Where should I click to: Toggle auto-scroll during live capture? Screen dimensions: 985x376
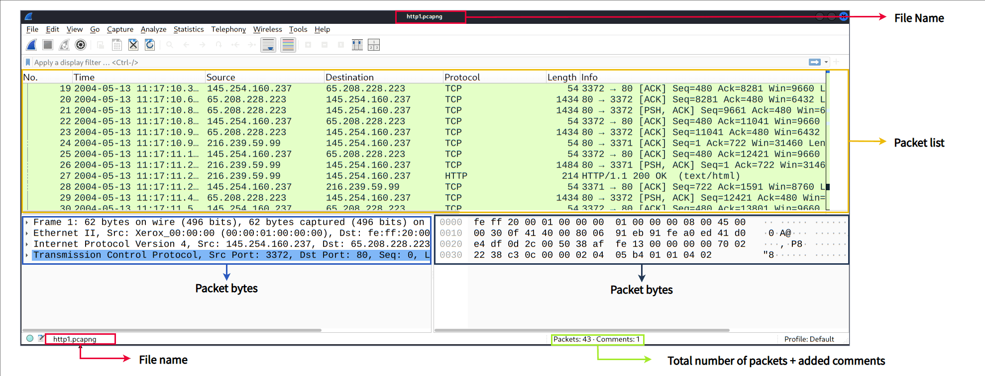[x=268, y=45]
